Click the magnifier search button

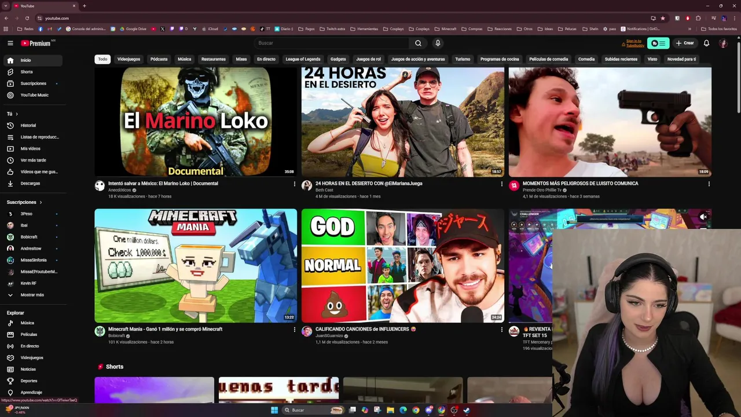click(418, 43)
